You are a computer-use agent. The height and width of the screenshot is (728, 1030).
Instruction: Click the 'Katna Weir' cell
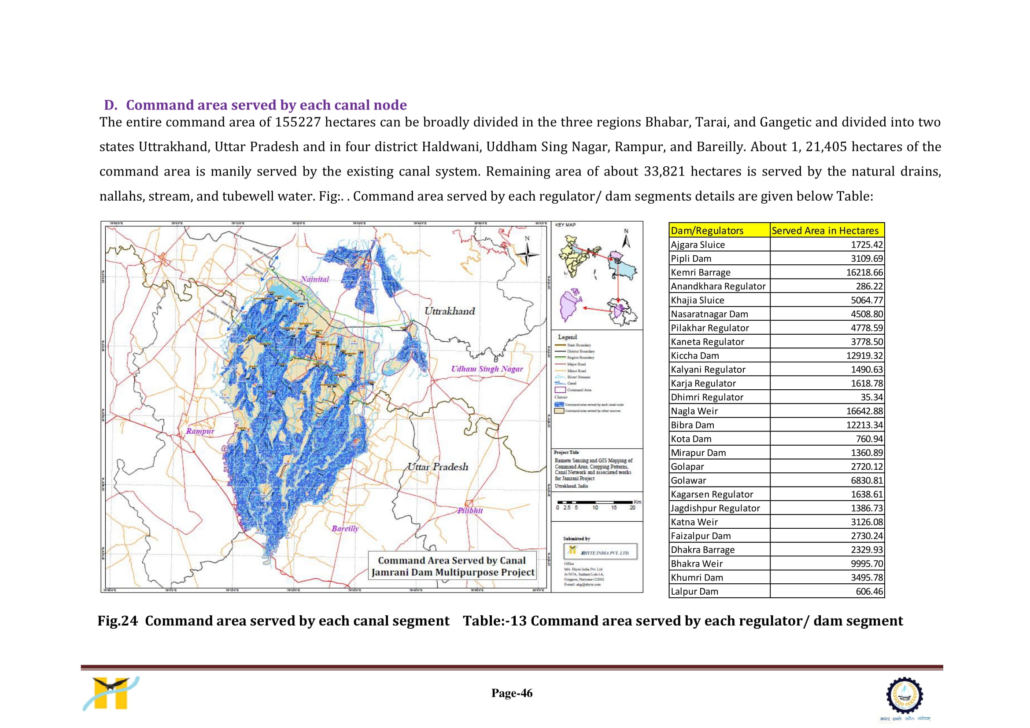coord(720,522)
